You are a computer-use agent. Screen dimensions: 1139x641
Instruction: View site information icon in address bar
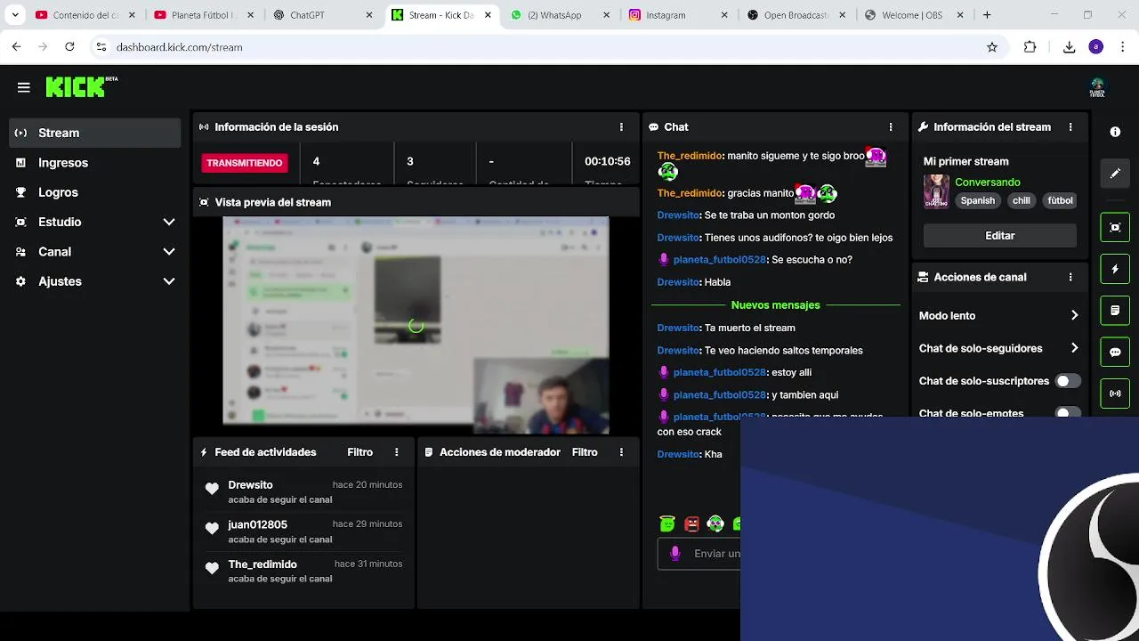[101, 47]
